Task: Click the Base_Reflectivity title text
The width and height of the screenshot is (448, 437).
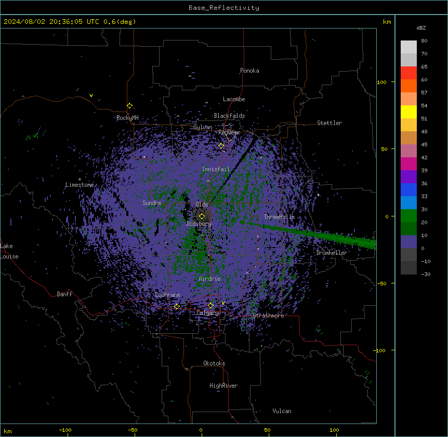Action: [224, 8]
